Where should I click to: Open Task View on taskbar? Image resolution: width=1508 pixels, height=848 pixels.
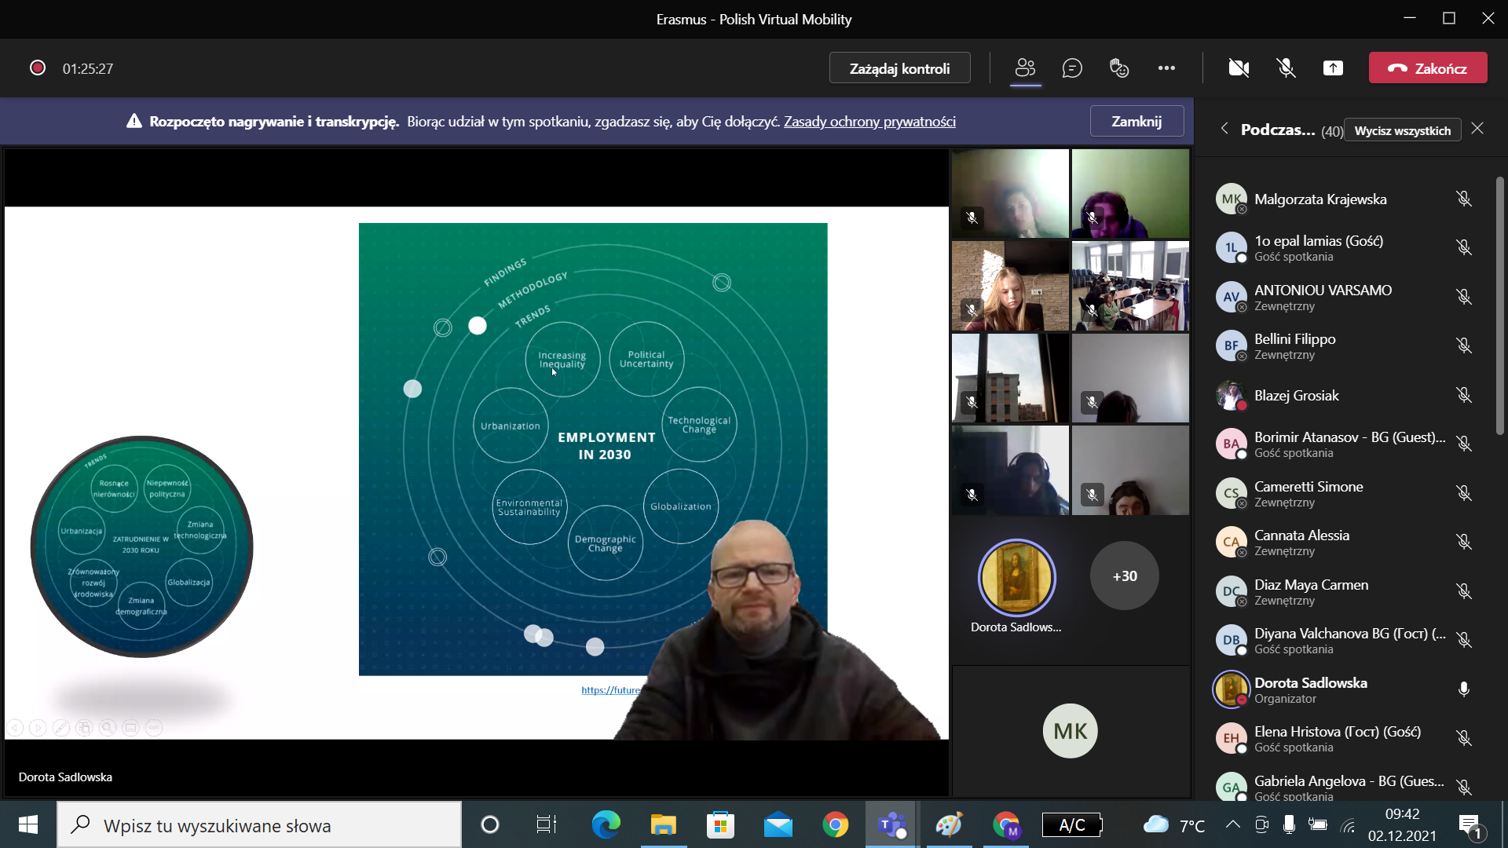click(546, 824)
